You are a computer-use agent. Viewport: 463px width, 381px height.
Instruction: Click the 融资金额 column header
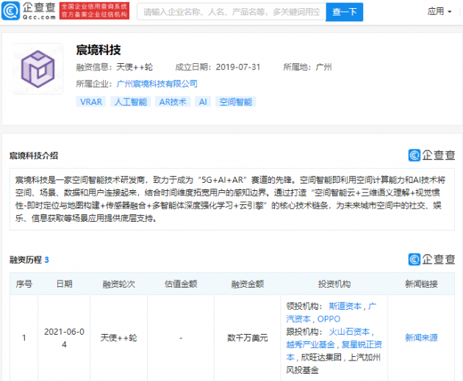click(x=248, y=284)
